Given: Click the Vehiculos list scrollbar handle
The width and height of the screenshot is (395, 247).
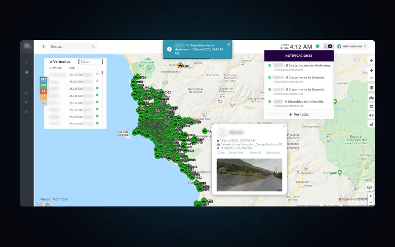Looking at the screenshot, I should (x=102, y=73).
